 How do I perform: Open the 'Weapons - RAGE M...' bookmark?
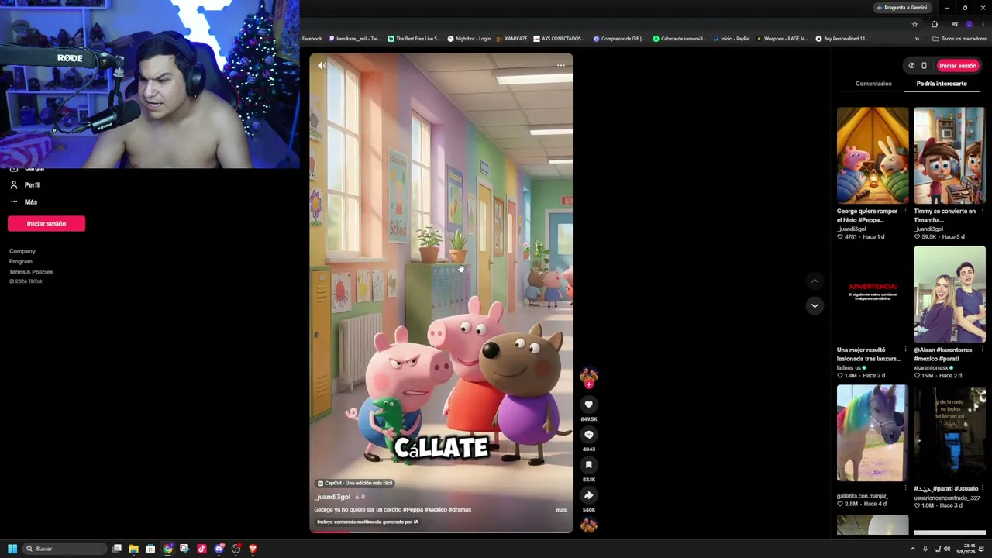tap(782, 39)
